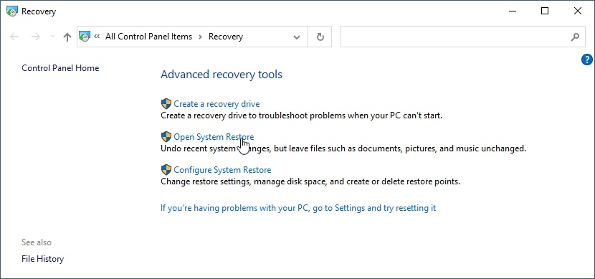This screenshot has width=595, height=279.
Task: Open All Control Panel Items breadcrumb
Action: 149,37
